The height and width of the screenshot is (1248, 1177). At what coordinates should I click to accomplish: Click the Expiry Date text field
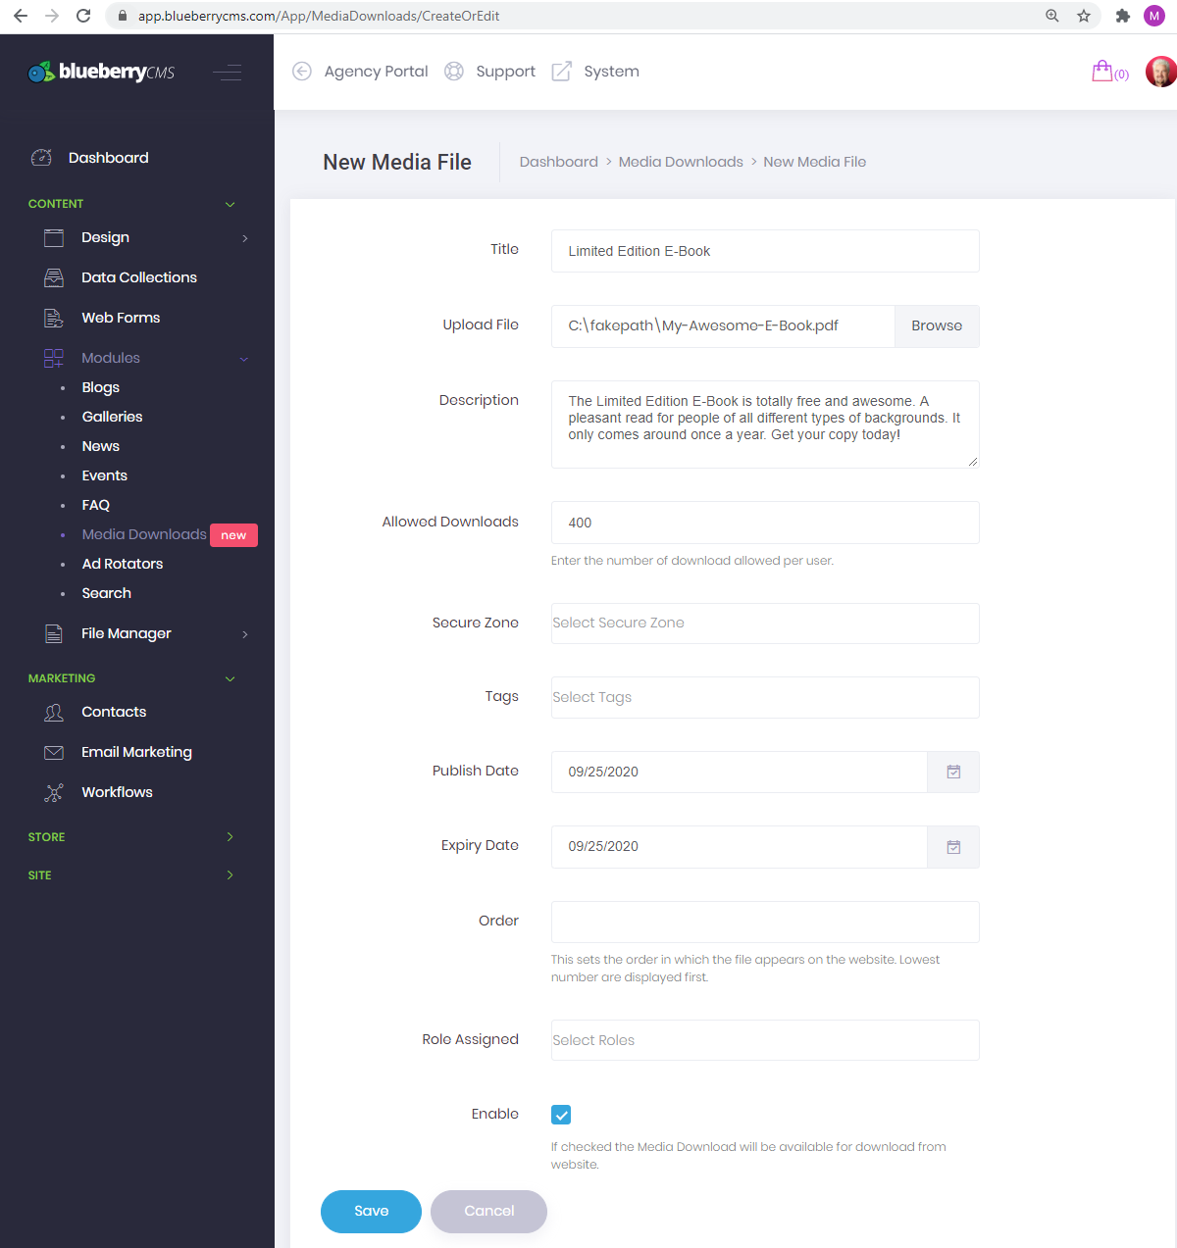click(740, 847)
